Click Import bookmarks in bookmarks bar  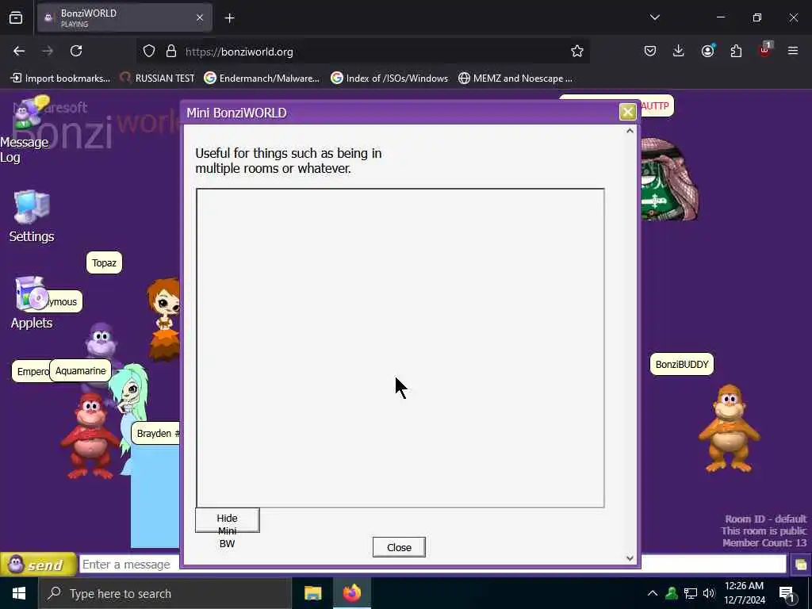(60, 79)
